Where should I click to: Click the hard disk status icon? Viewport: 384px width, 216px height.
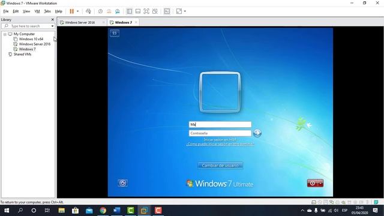(313, 202)
